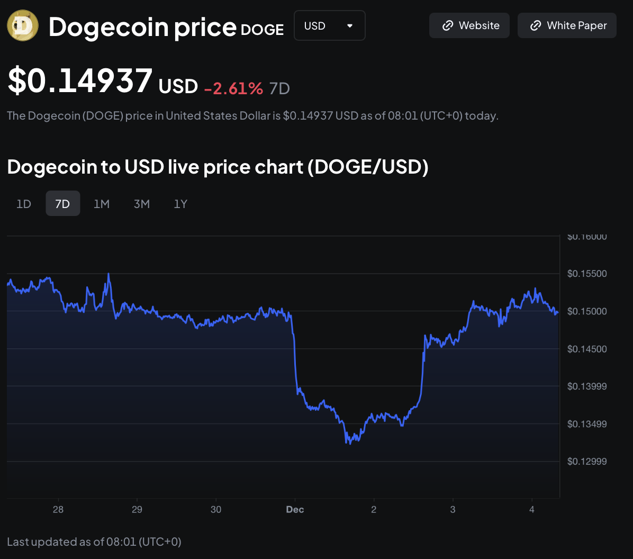The height and width of the screenshot is (559, 633).
Task: Click the dropdown arrow next to USD
Action: click(349, 25)
